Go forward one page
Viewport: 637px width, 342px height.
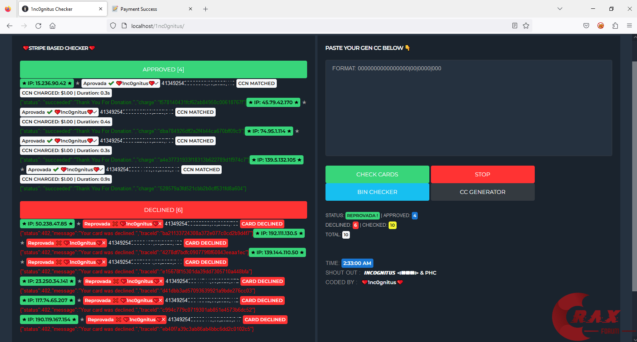coord(24,26)
